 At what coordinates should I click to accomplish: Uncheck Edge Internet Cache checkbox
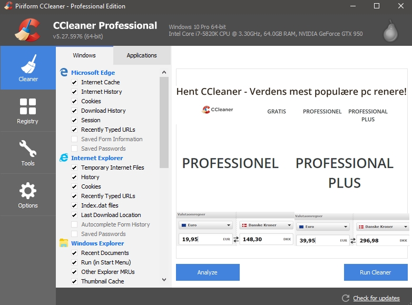click(74, 83)
